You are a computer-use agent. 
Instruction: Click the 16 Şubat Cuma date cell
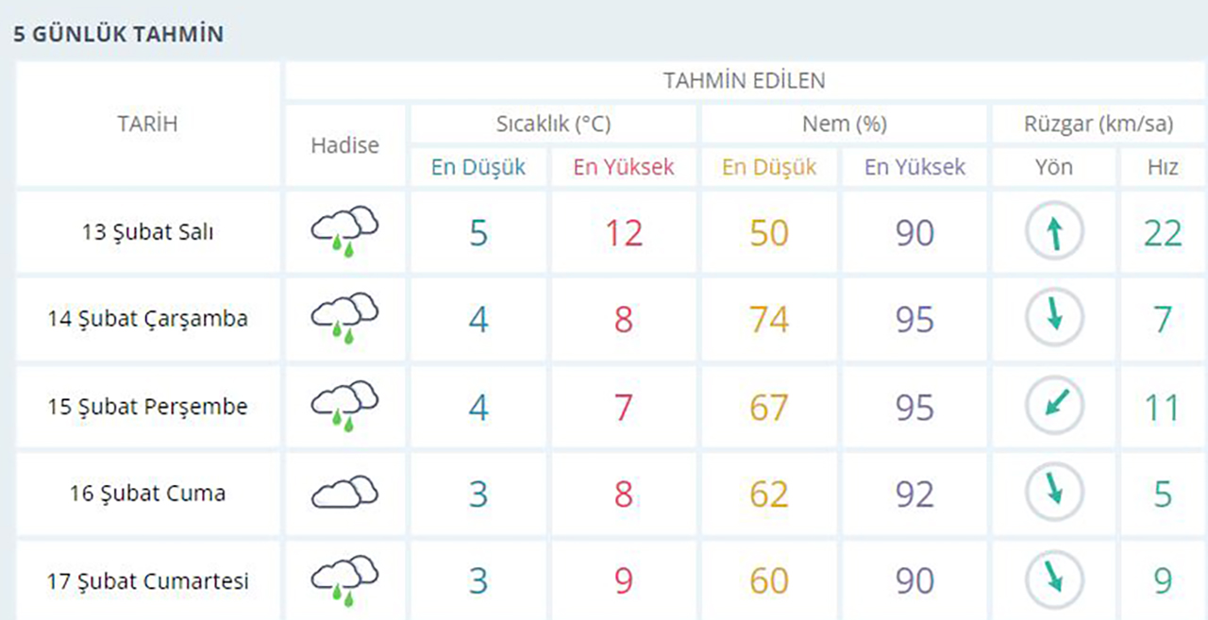pos(147,493)
